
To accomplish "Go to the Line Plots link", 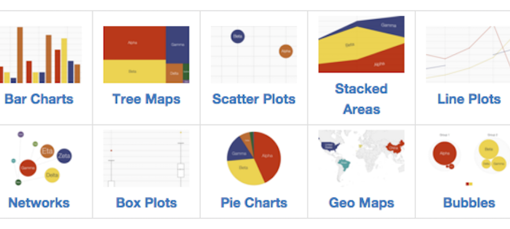I will point(469,99).
